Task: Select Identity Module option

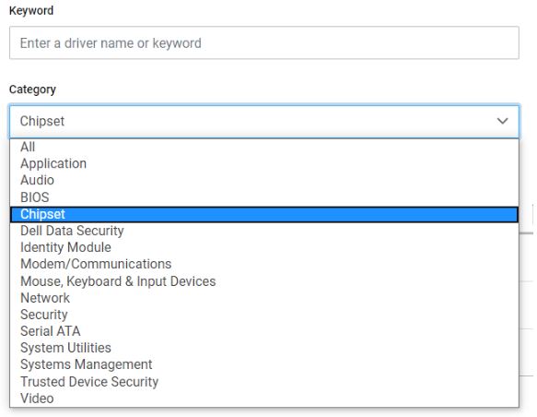Action: pyautogui.click(x=264, y=247)
